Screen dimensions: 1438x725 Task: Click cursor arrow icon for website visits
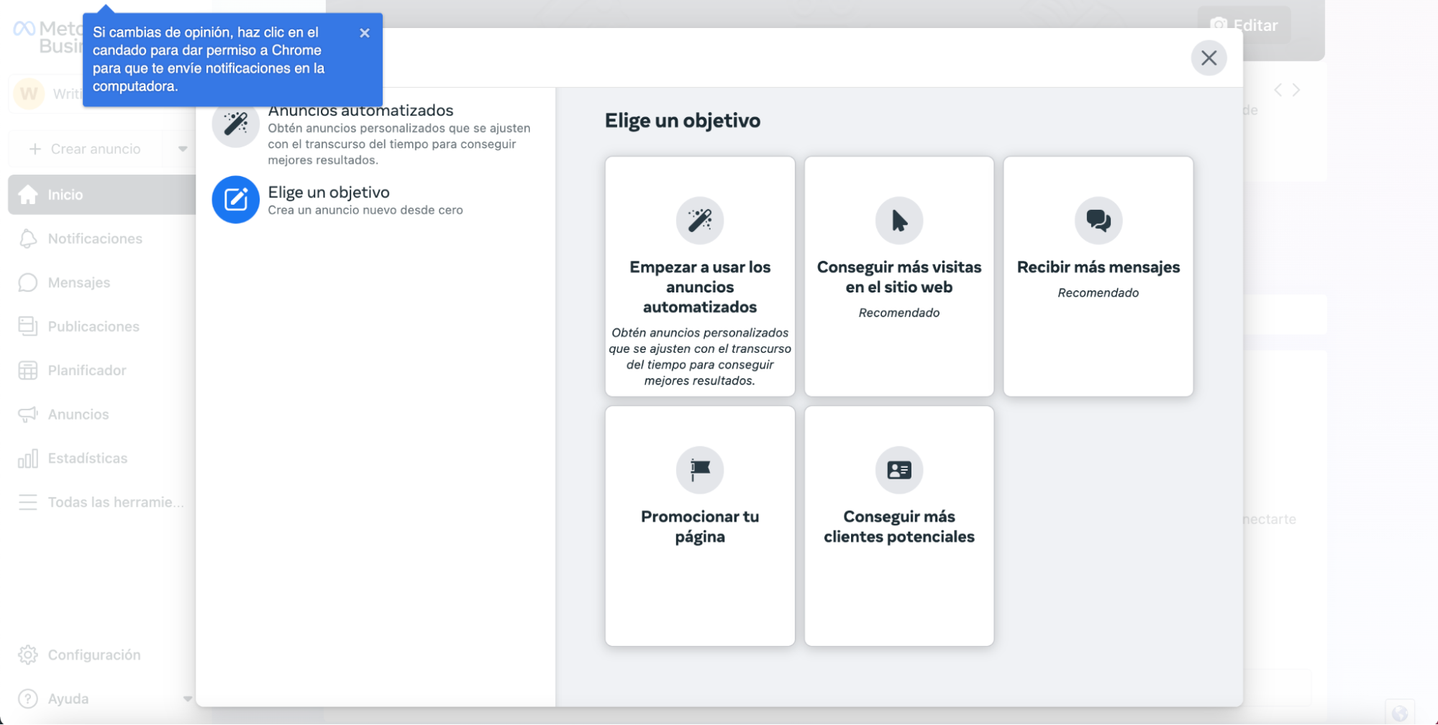point(899,221)
